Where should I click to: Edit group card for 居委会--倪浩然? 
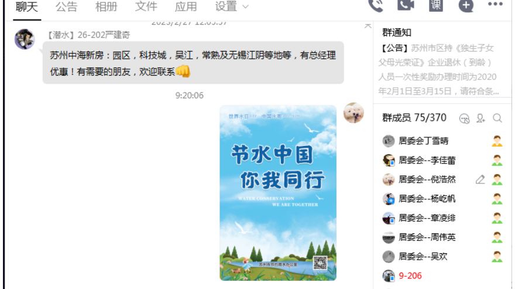(480, 180)
